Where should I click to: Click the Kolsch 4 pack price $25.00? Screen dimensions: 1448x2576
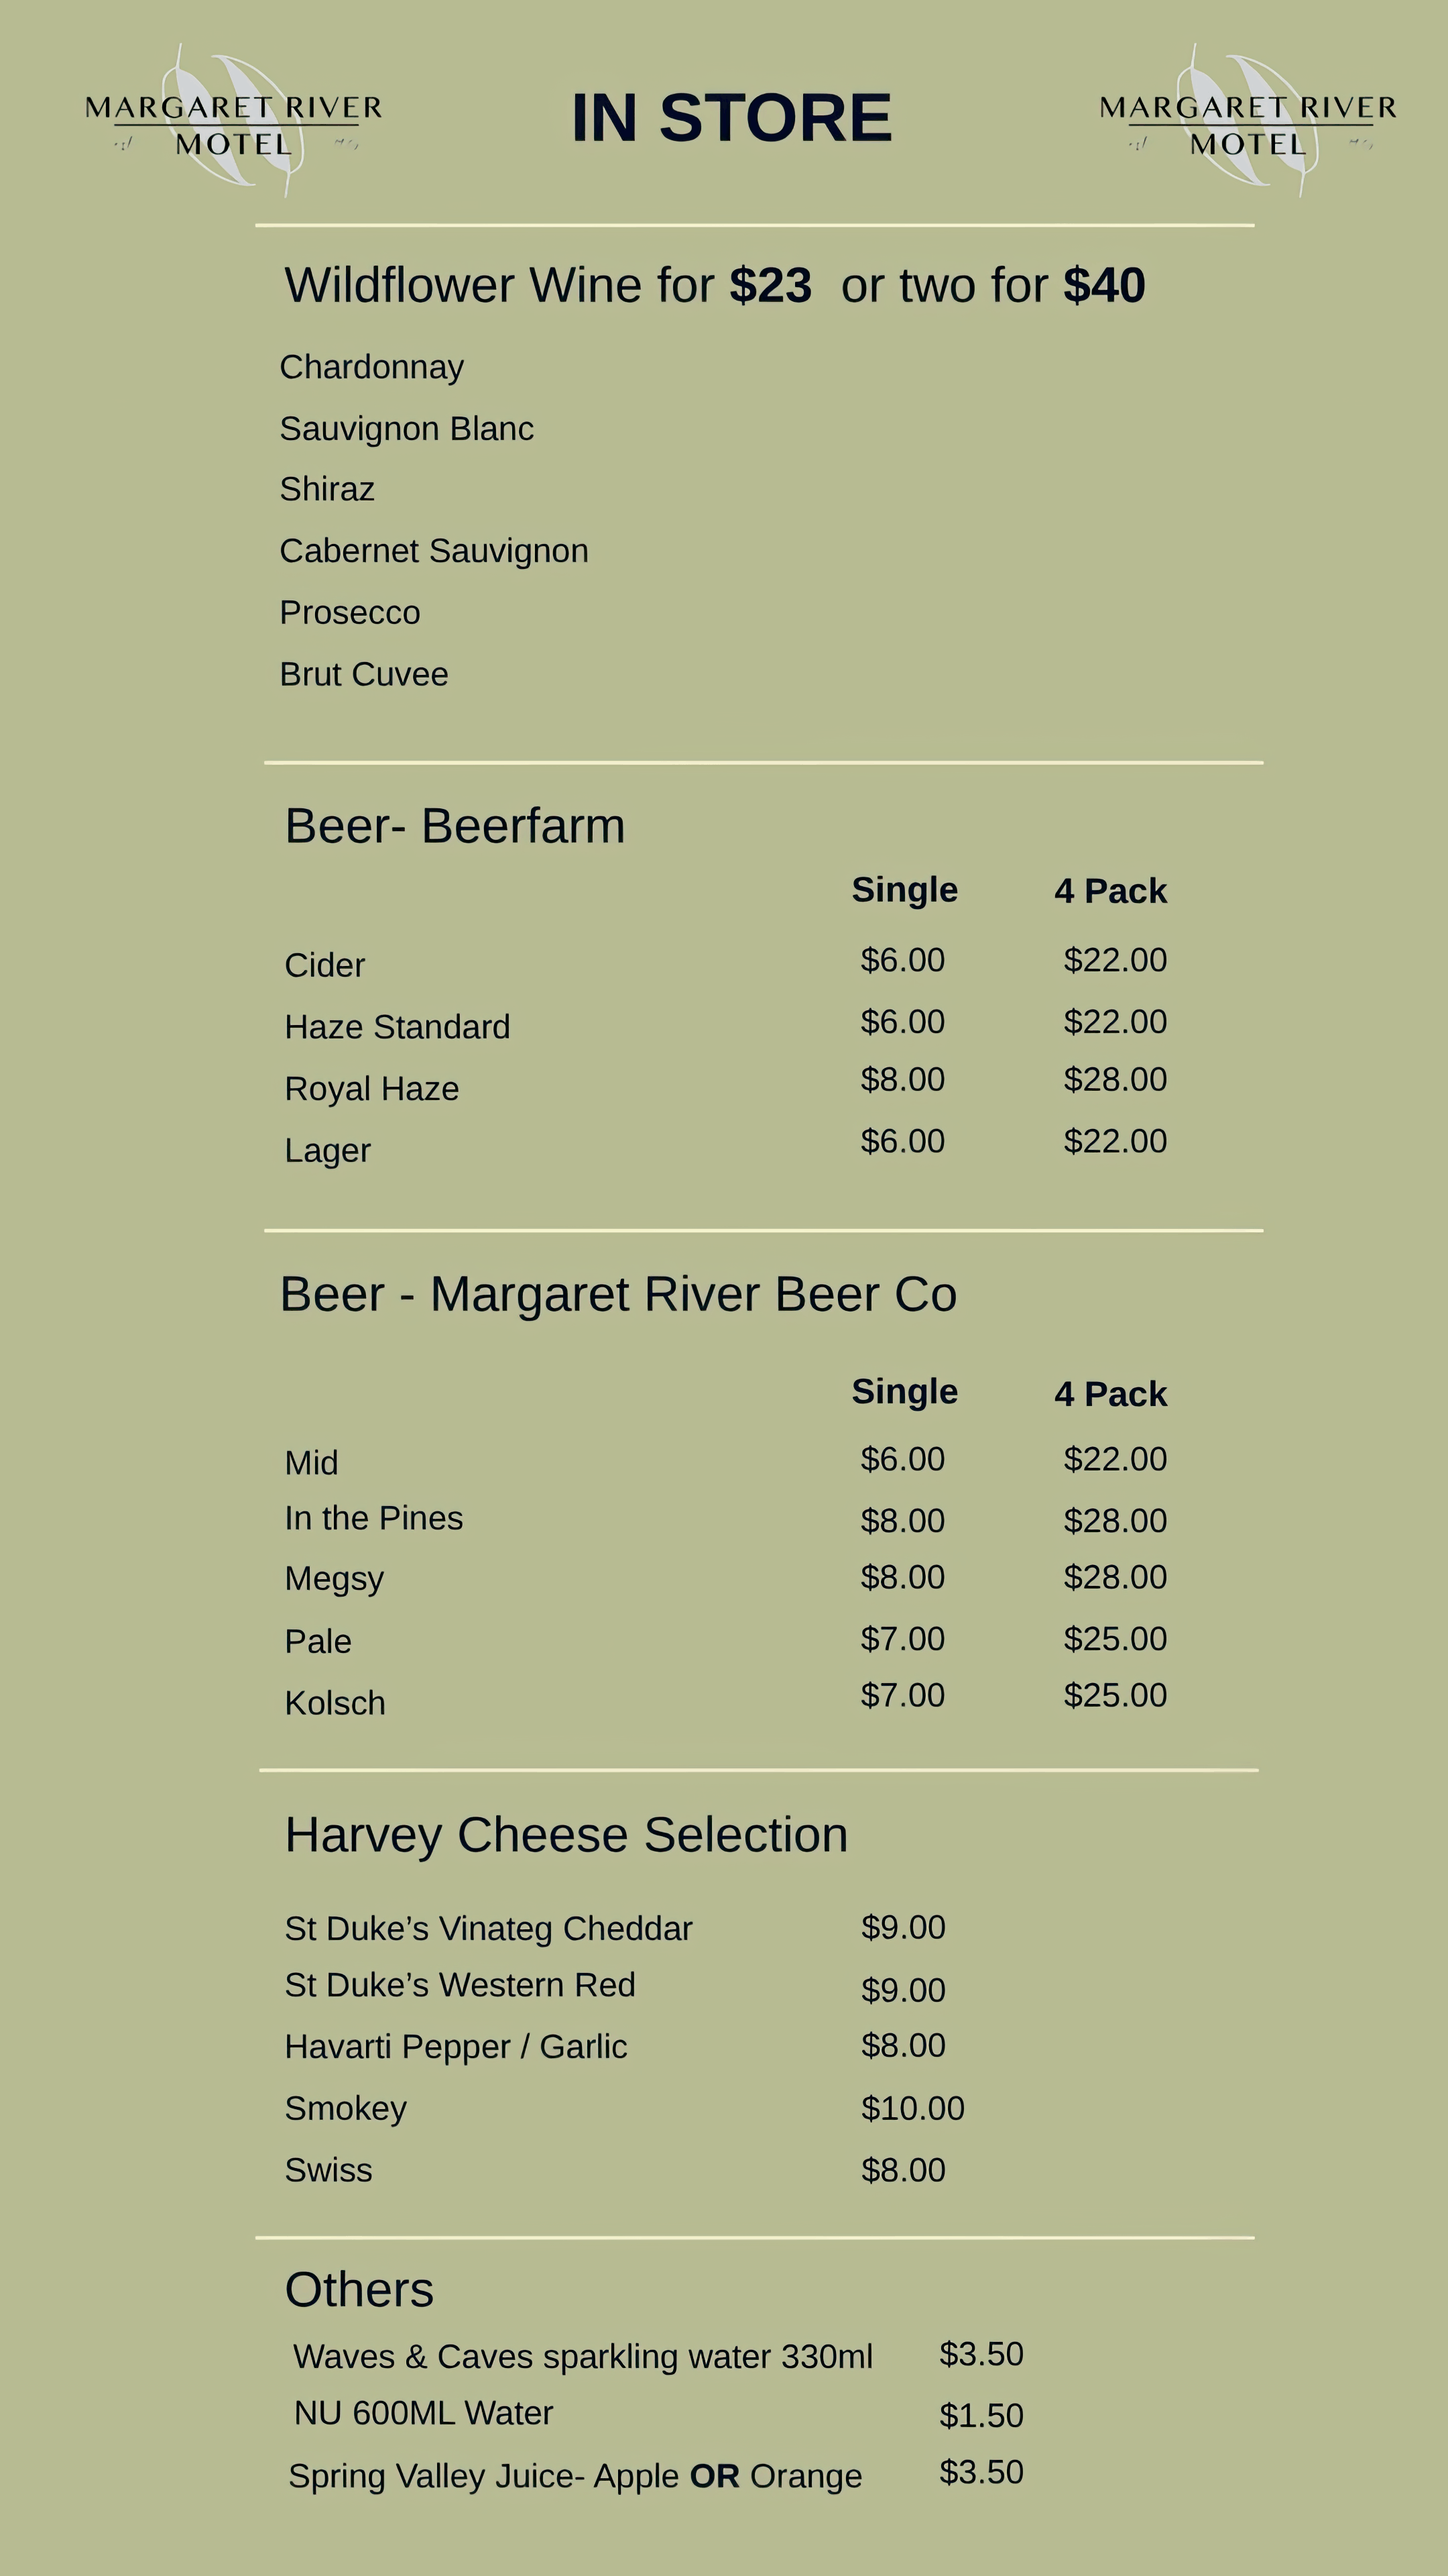1115,1696
